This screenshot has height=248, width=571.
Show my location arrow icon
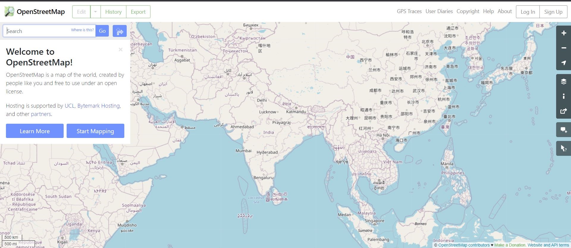pos(564,63)
